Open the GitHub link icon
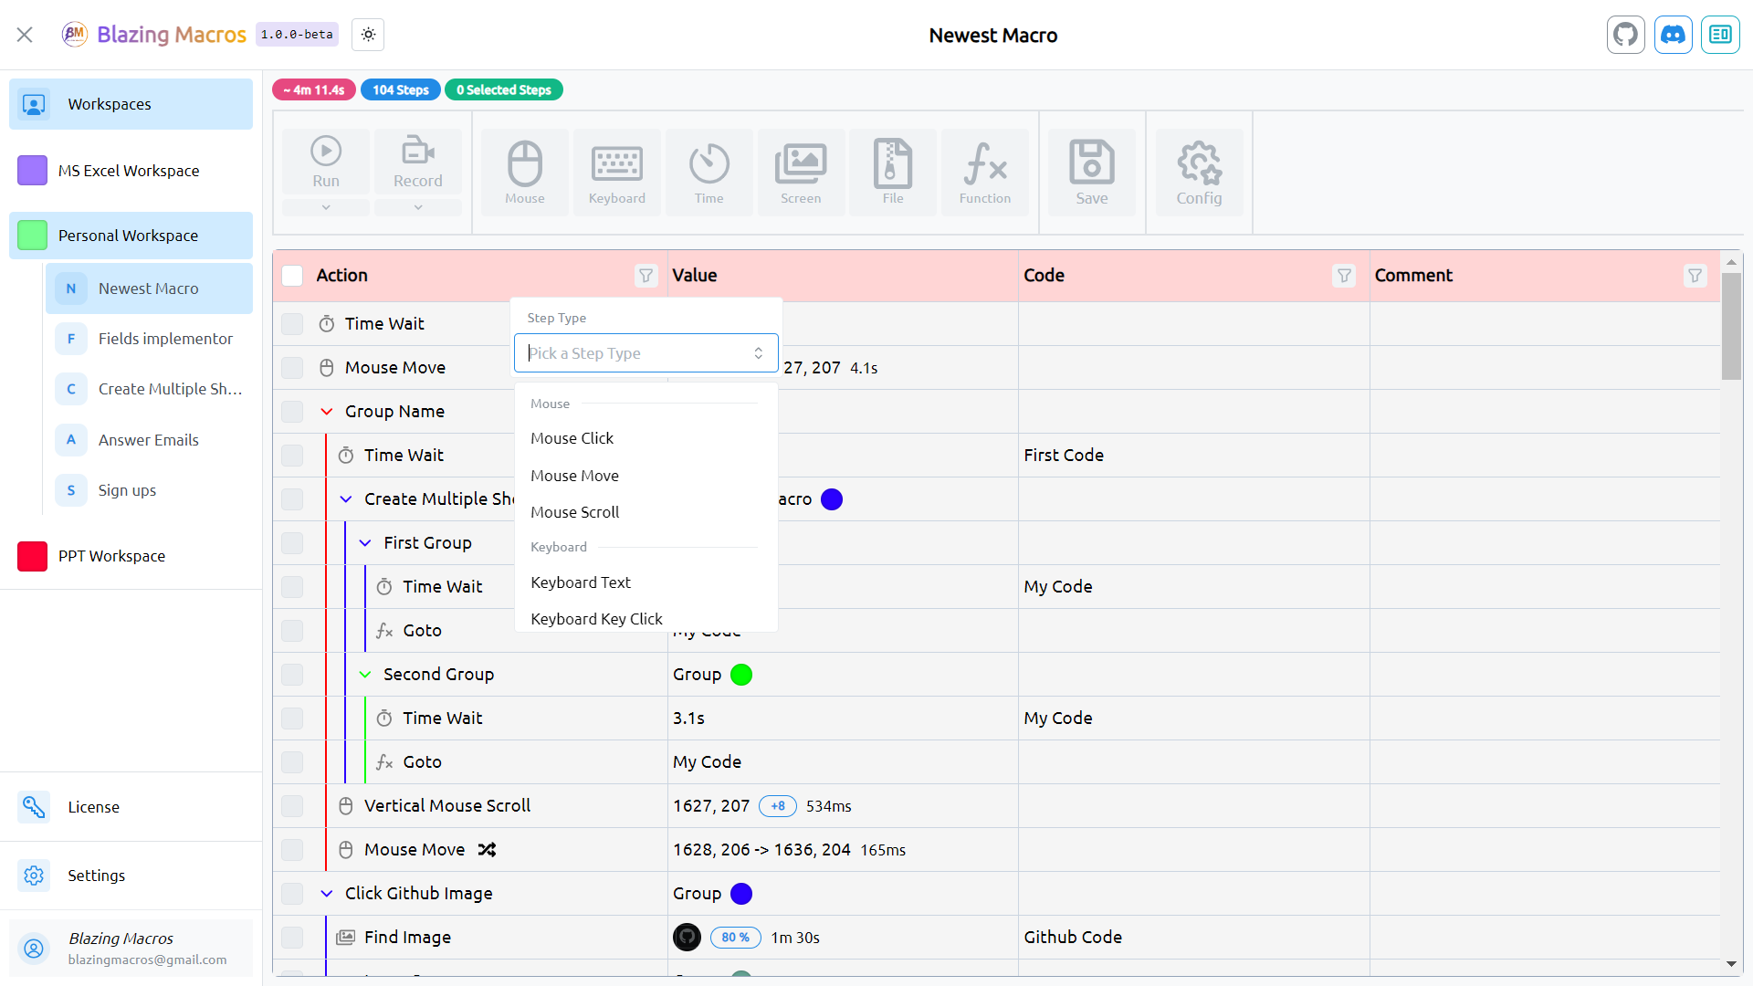The image size is (1753, 986). [x=1625, y=35]
